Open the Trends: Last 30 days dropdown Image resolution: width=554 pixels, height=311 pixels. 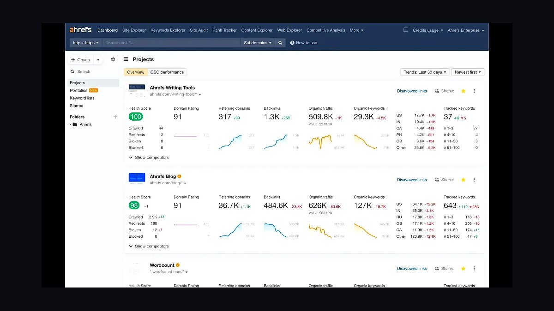pyautogui.click(x=425, y=72)
